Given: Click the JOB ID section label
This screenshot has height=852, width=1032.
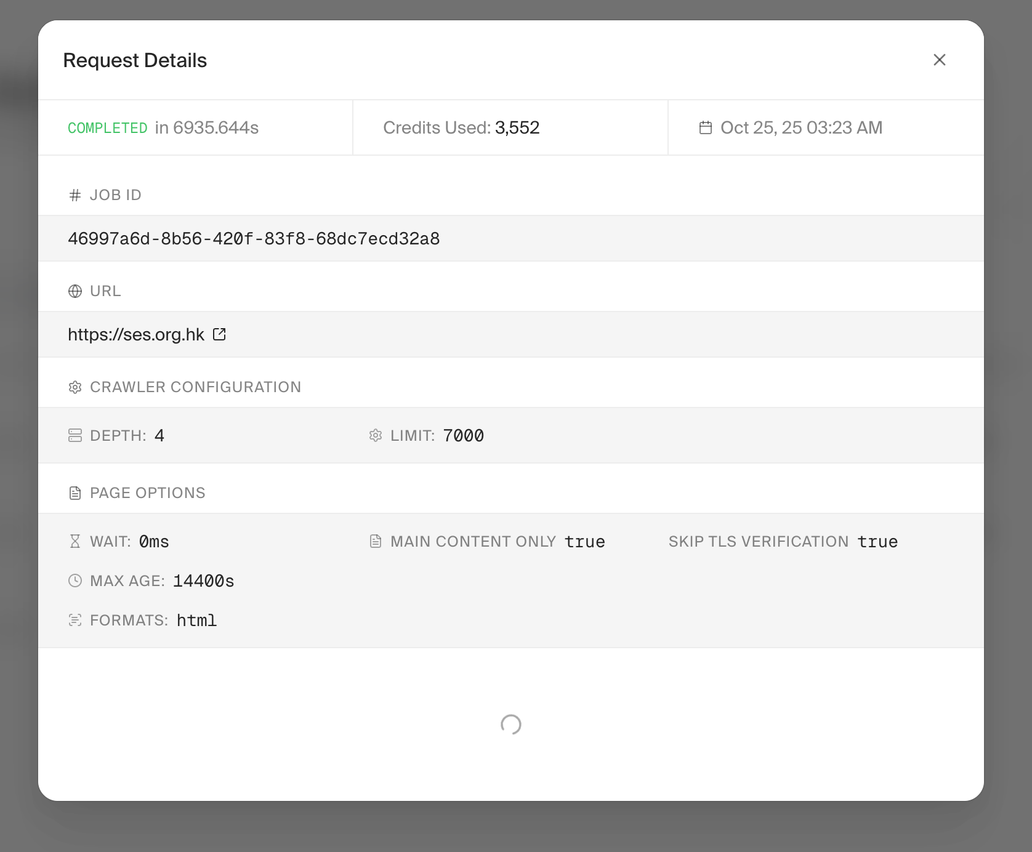Looking at the screenshot, I should (x=116, y=195).
